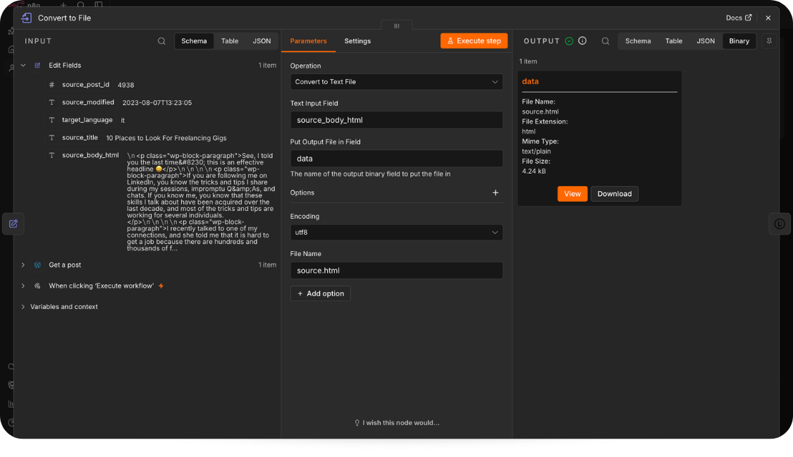Open the Encoding utf8 dropdown
The image size is (793, 457).
[x=396, y=232]
